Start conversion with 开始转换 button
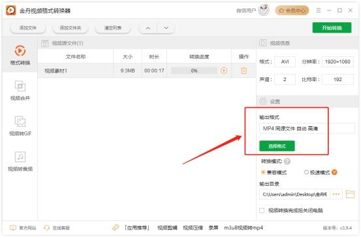The image size is (361, 238). 332,28
